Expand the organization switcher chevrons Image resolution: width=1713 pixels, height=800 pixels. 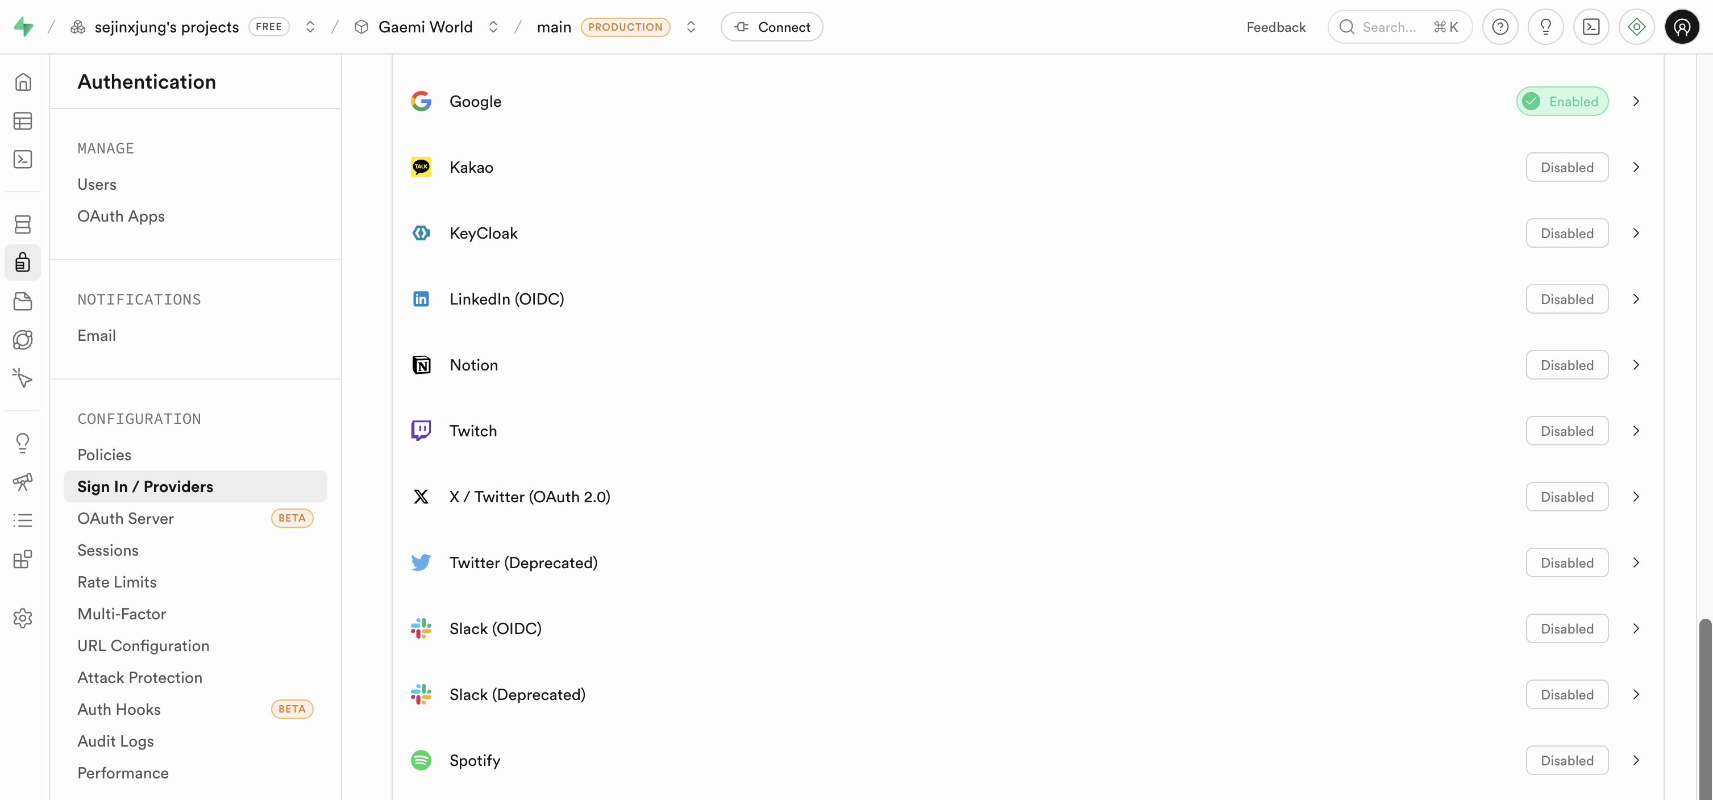(x=310, y=27)
